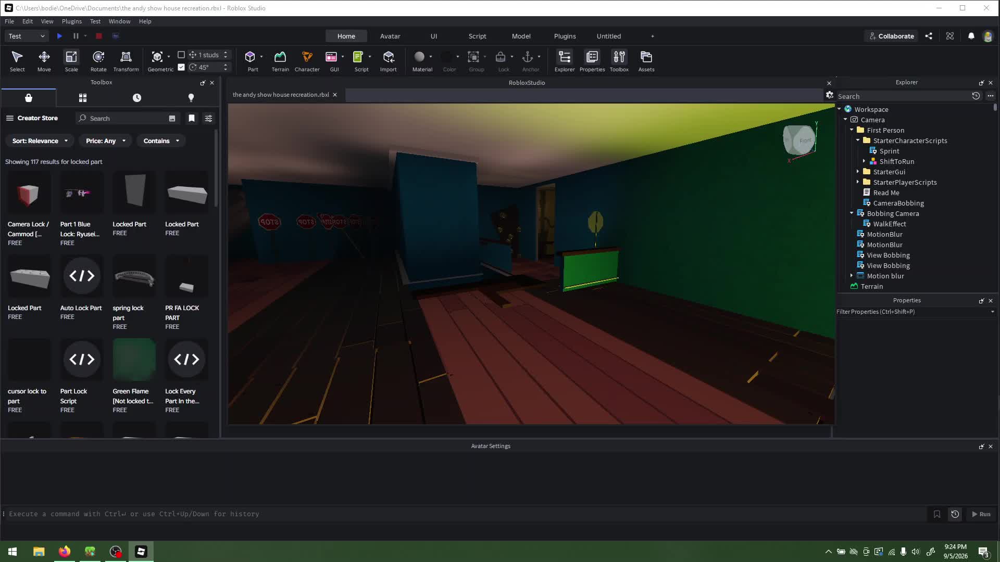Start playtest with blue Play button

(x=59, y=36)
